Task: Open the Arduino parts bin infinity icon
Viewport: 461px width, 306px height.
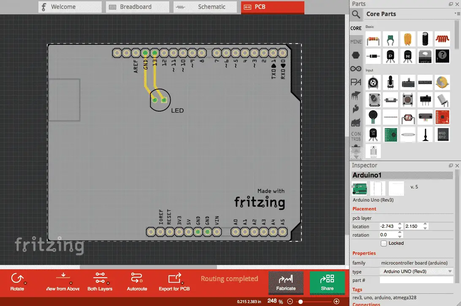Action: 356,68
